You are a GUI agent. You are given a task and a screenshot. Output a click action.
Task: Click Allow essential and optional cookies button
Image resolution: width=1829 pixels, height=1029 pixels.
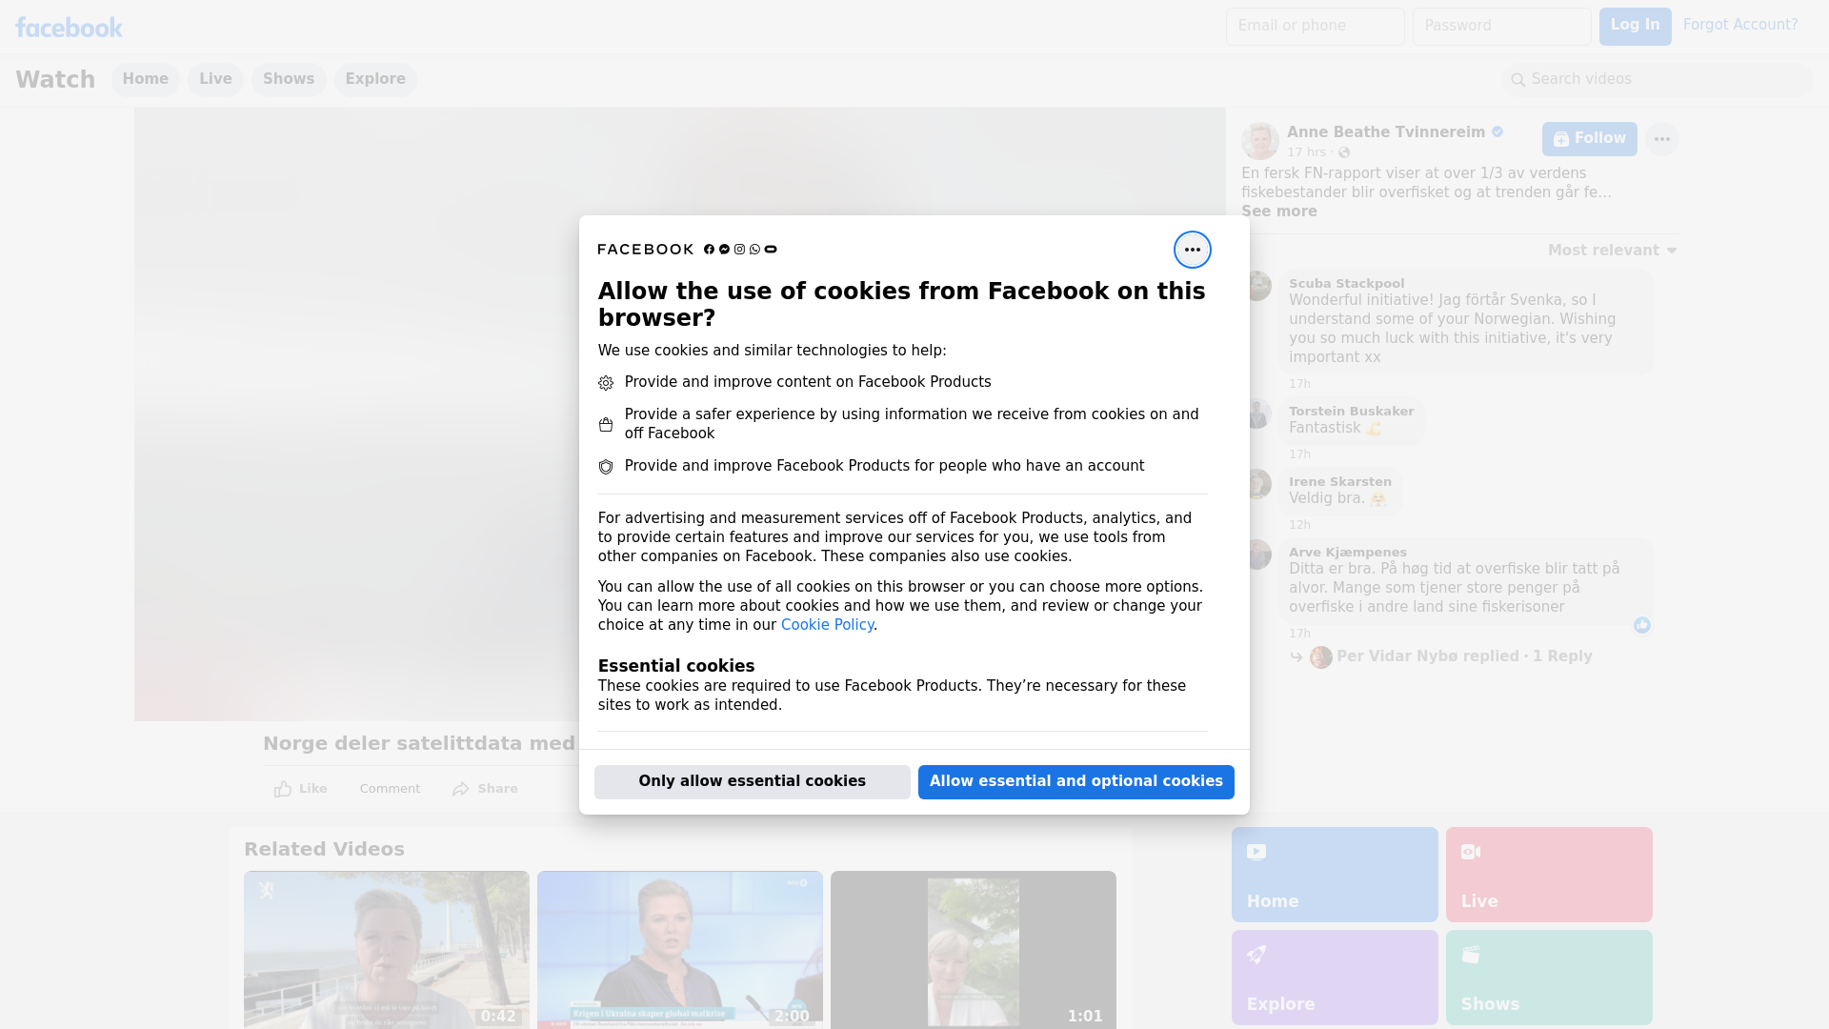pyautogui.click(x=1075, y=782)
